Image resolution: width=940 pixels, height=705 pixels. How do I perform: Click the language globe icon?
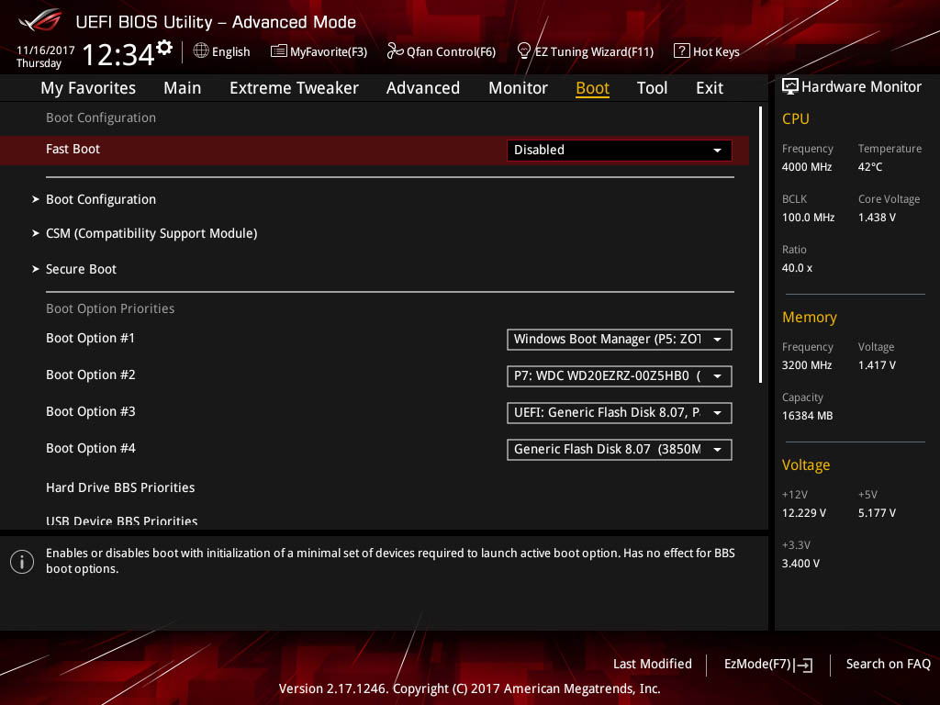[201, 51]
